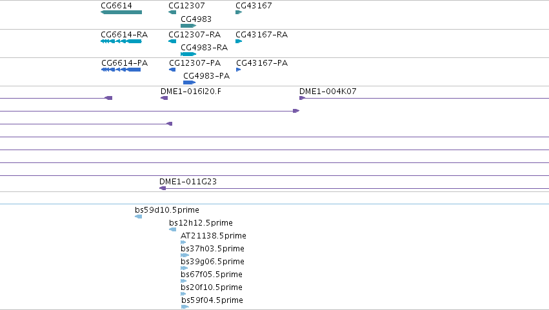Select the DME1-011G23 clone end arrow
549x310 pixels.
[x=163, y=188]
